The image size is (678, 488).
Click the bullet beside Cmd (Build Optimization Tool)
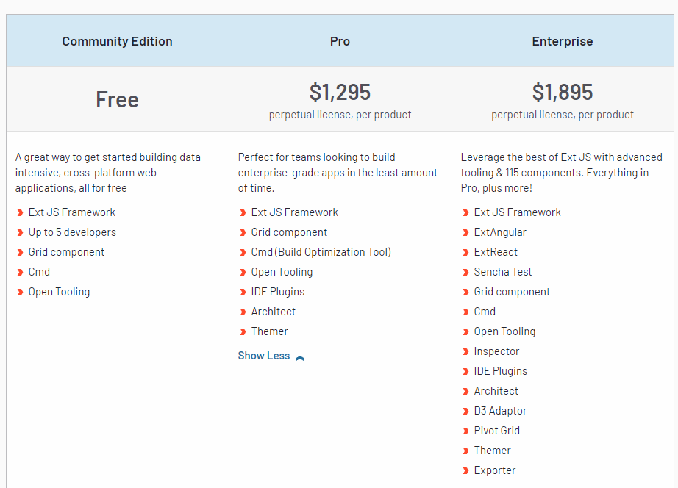[243, 253]
